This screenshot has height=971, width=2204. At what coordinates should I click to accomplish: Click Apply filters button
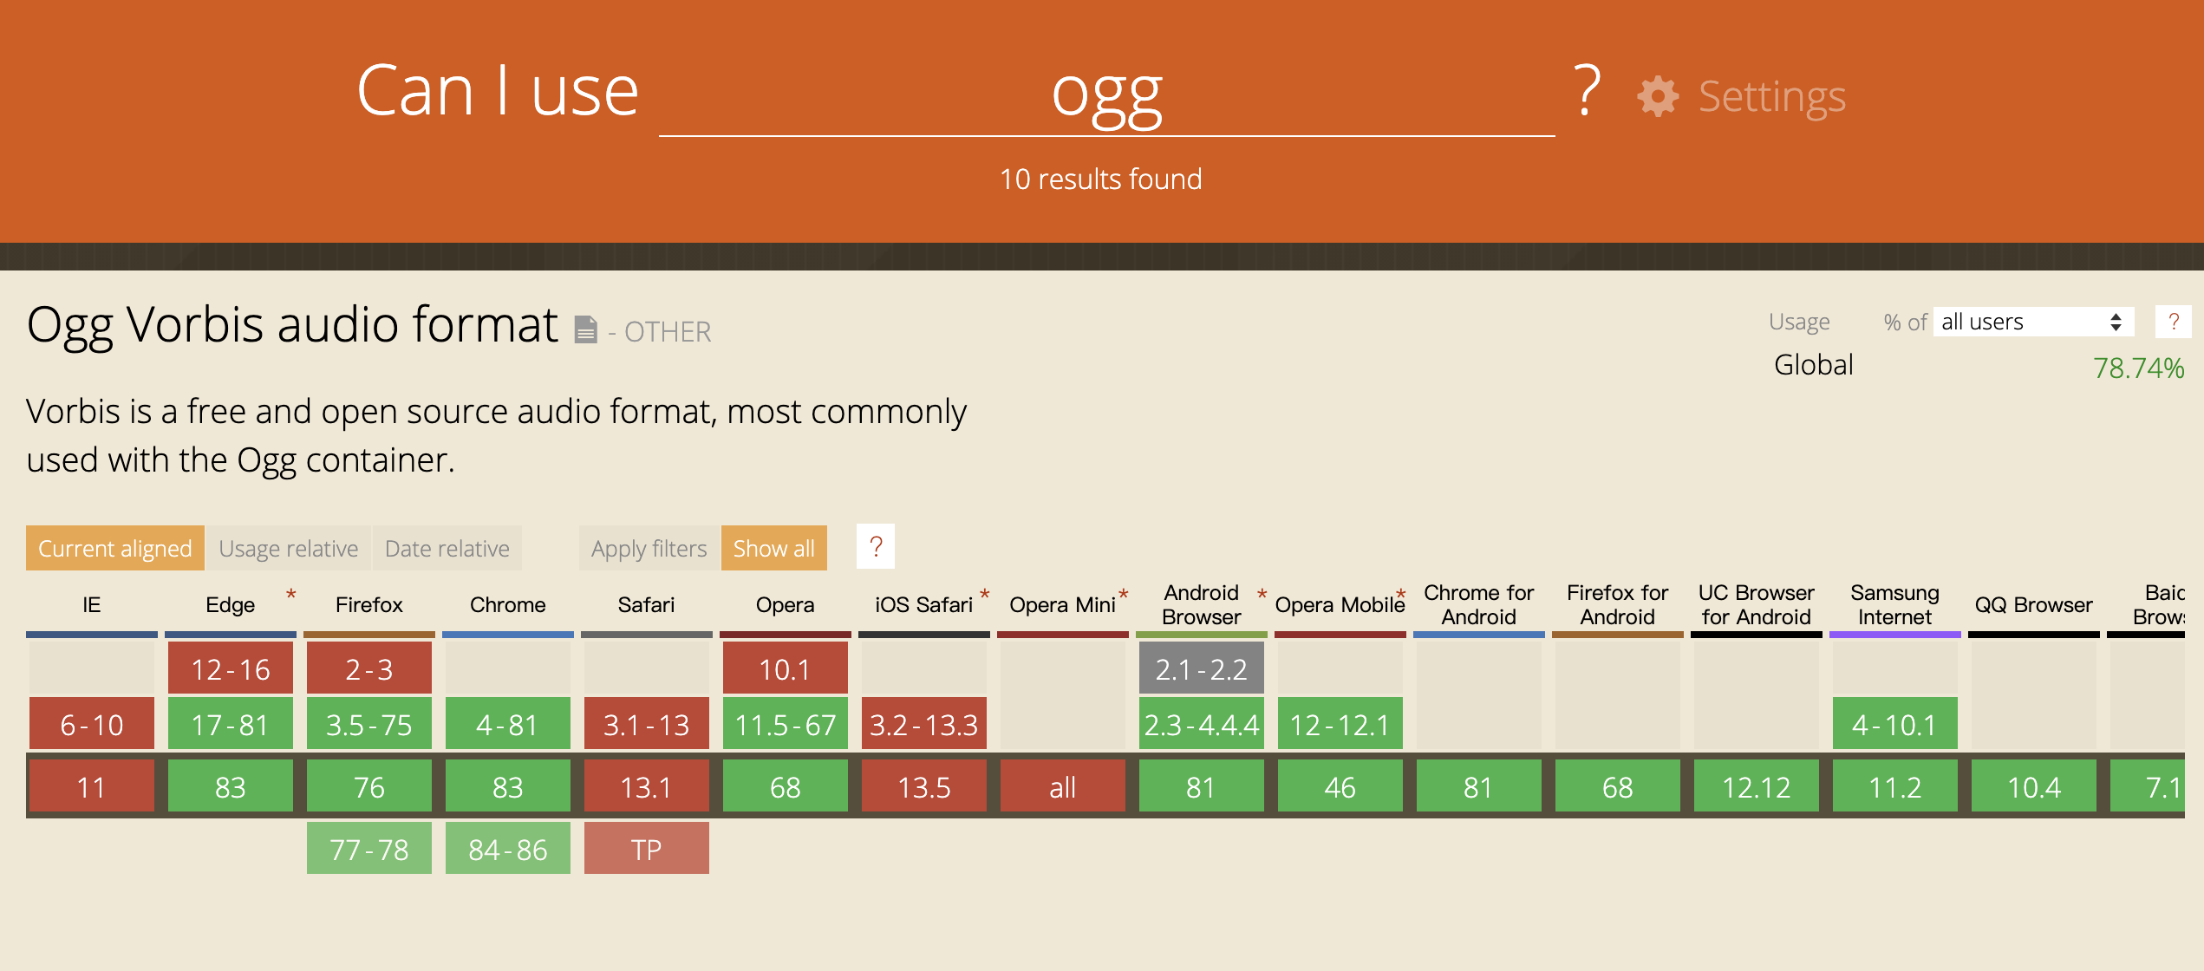[x=649, y=548]
